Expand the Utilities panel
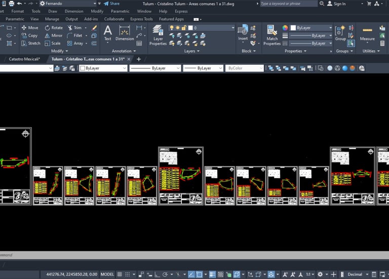The height and width of the screenshot is (279, 389). (371, 51)
